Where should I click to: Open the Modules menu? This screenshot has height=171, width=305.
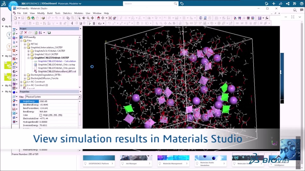[79, 13]
